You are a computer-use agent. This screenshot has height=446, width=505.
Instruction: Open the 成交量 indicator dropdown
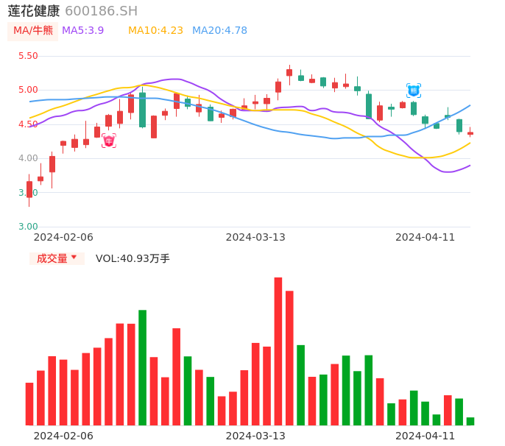click(57, 258)
